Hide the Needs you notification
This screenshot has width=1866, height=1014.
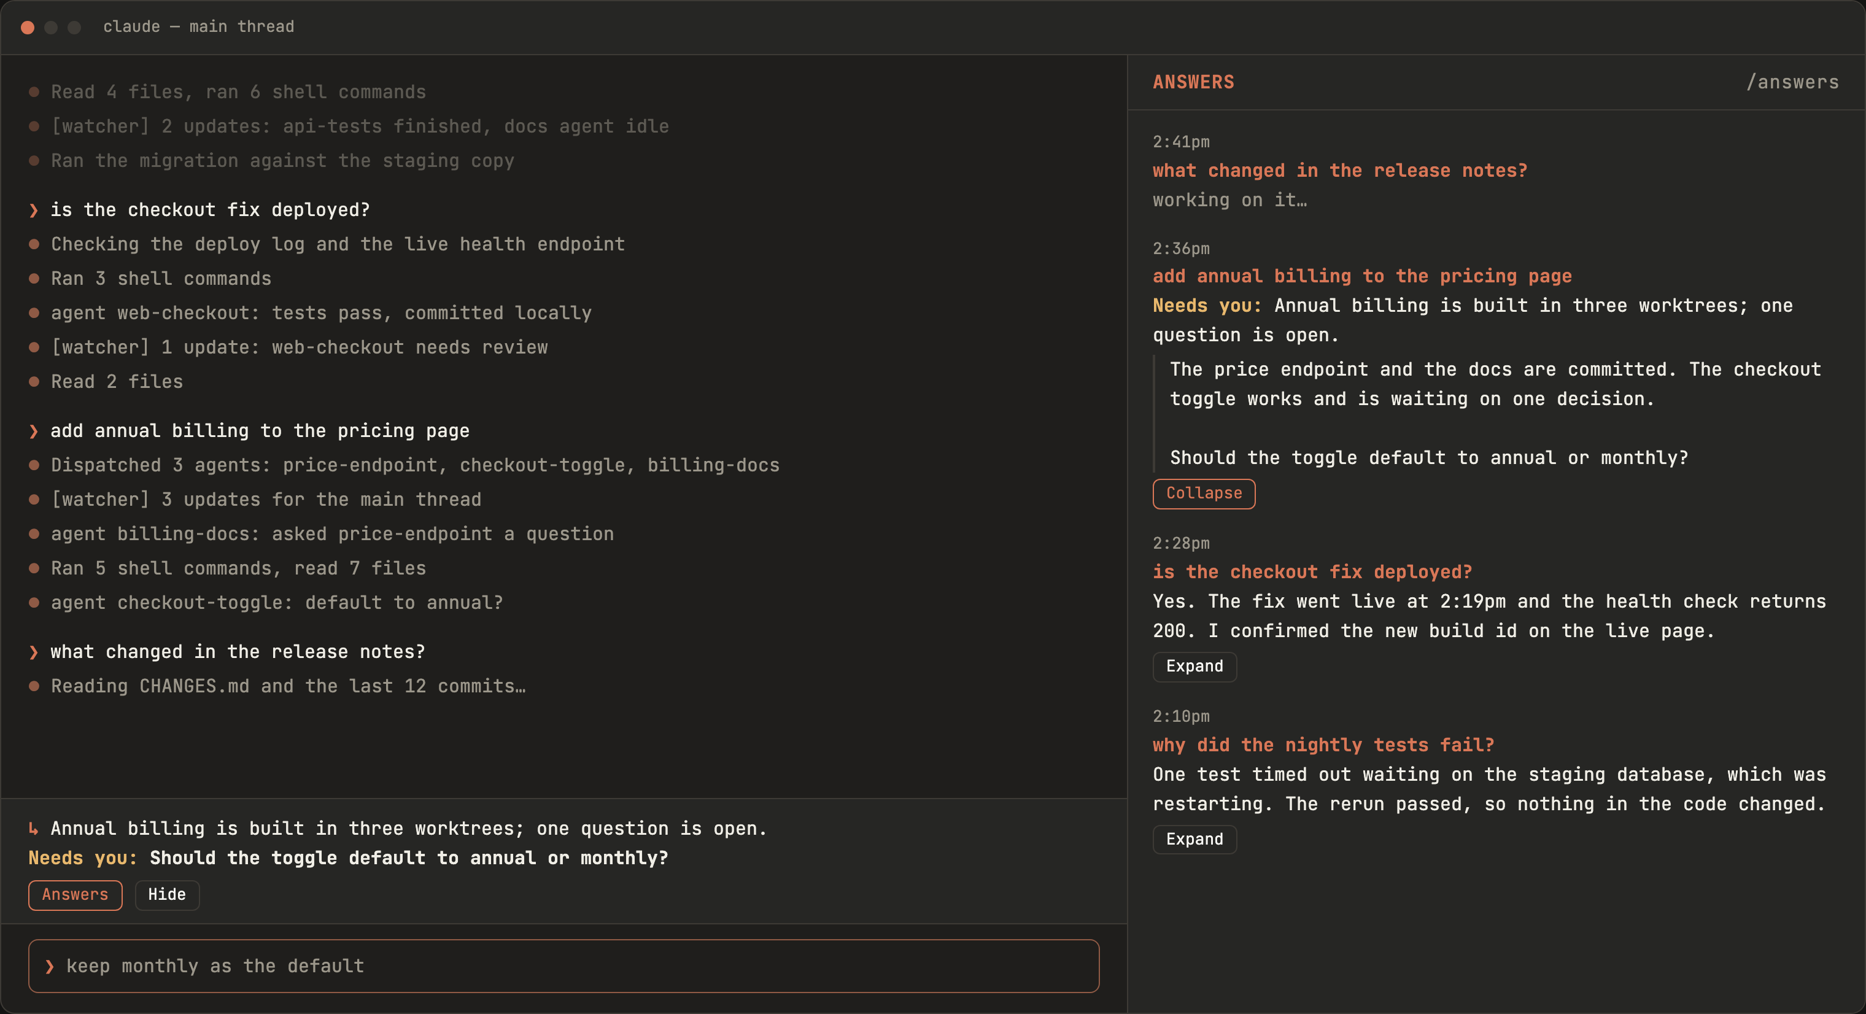coord(166,894)
